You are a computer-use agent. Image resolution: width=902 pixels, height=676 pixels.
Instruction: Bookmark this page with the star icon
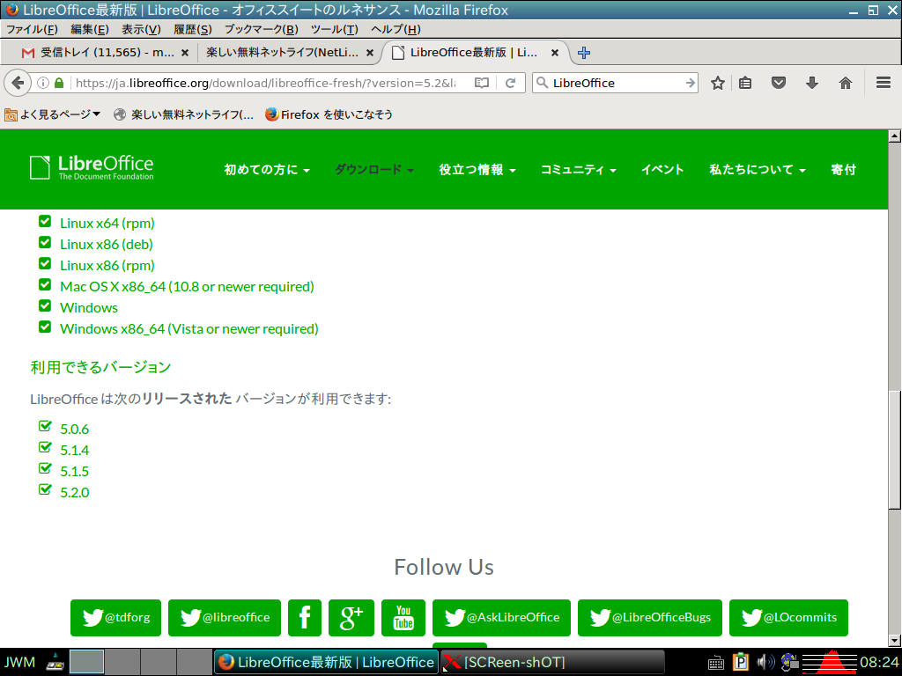pyautogui.click(x=717, y=83)
